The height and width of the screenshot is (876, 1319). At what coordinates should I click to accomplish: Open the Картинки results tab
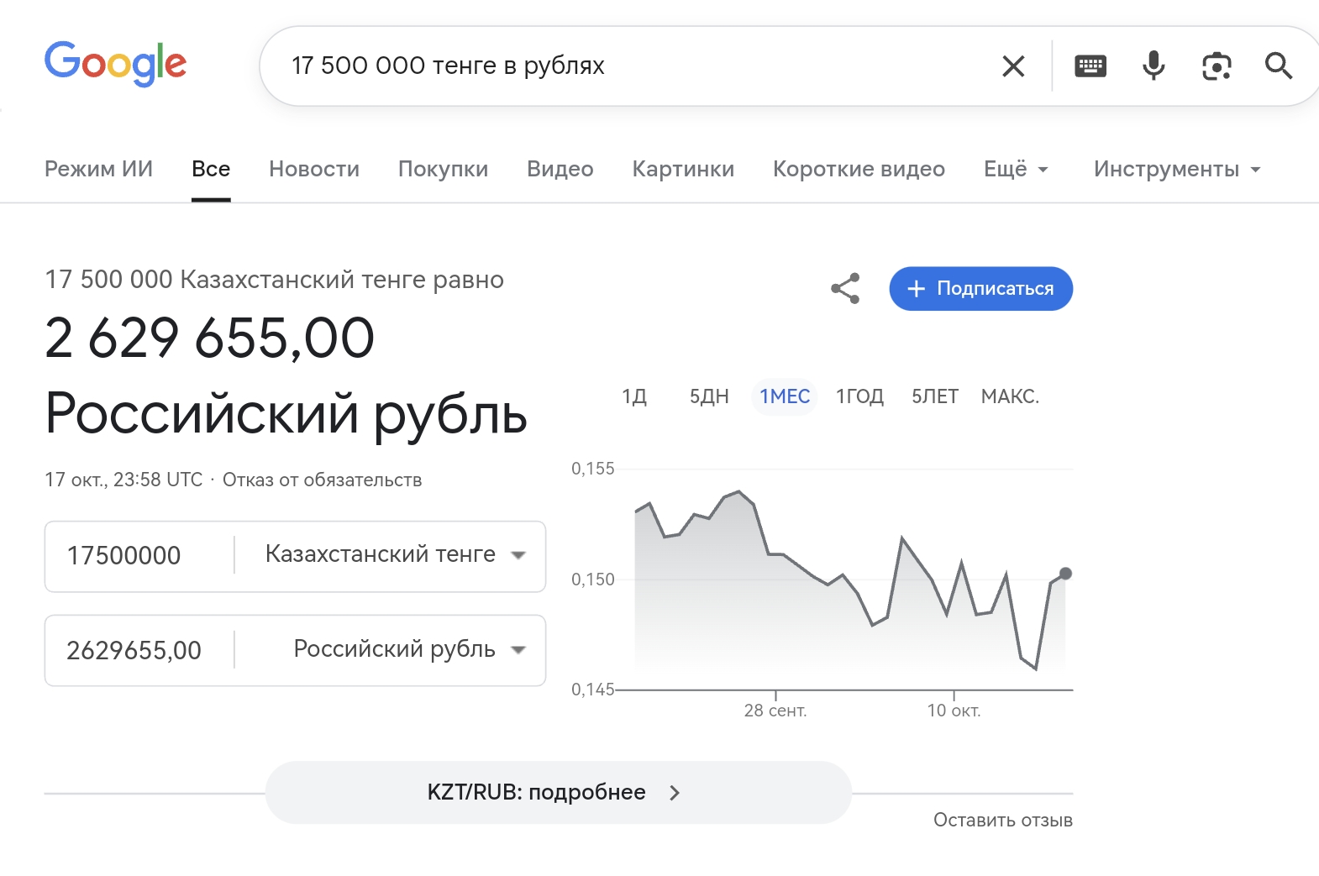click(x=683, y=170)
